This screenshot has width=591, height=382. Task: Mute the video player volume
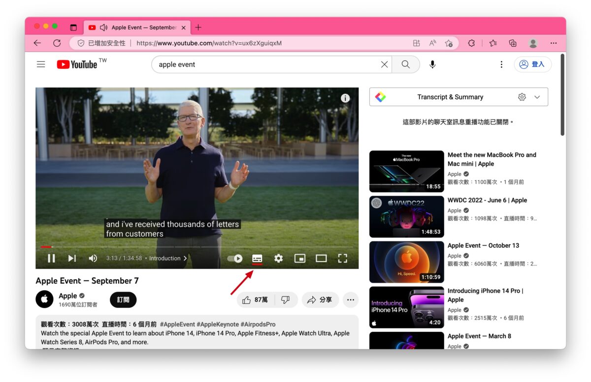point(93,258)
